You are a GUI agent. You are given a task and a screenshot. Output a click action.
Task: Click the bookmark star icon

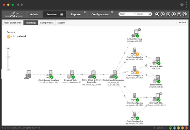click(182, 5)
